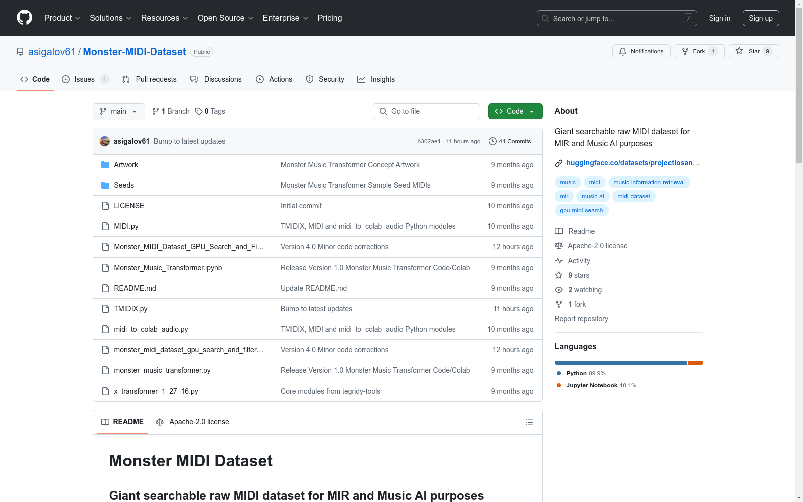Open the Security tab
The height and width of the screenshot is (502, 803).
pos(325,79)
